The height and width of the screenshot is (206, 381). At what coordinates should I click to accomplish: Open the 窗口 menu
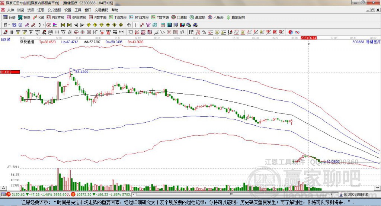[88, 10]
